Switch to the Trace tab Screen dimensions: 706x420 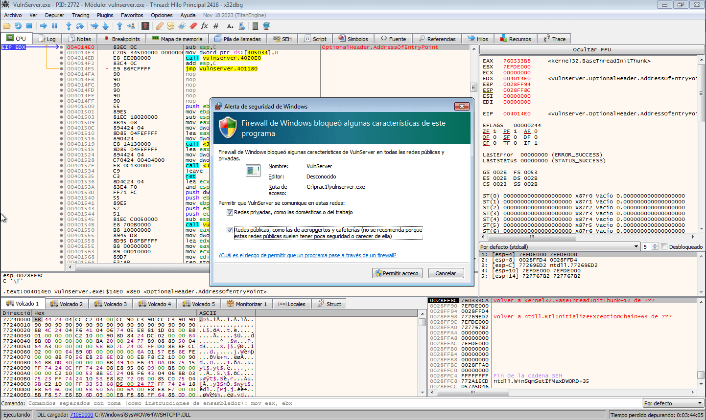click(x=555, y=39)
